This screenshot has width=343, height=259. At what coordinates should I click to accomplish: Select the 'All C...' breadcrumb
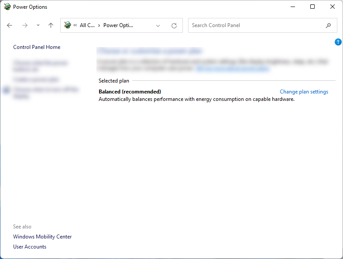(87, 25)
